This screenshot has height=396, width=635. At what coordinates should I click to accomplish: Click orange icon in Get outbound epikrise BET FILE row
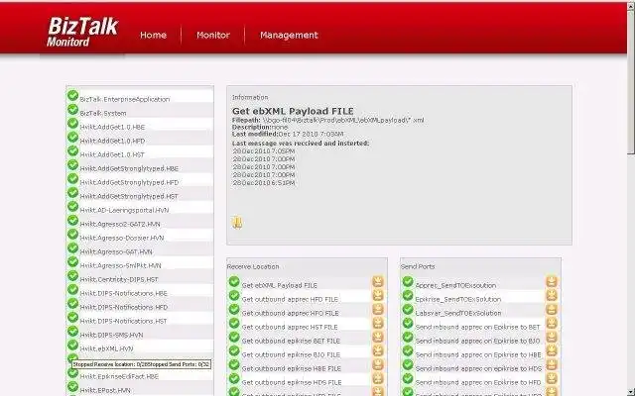click(x=378, y=337)
